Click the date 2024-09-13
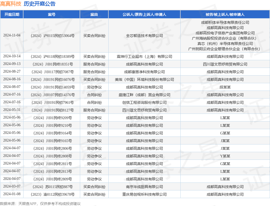Screen dimensions: 270x206 pos(12,64)
